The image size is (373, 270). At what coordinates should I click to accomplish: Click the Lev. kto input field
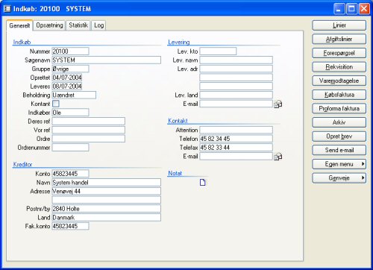pyautogui.click(x=218, y=51)
